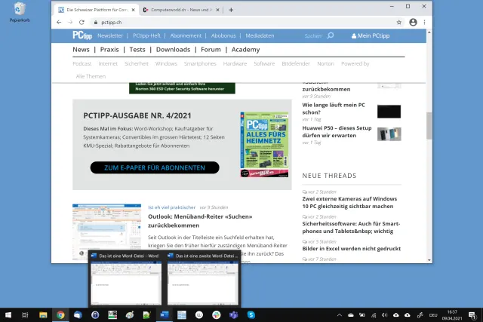Show hidden system tray icons

(x=339, y=315)
